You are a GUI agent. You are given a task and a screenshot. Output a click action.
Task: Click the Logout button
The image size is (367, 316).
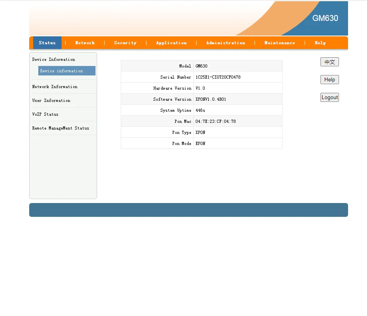point(330,98)
